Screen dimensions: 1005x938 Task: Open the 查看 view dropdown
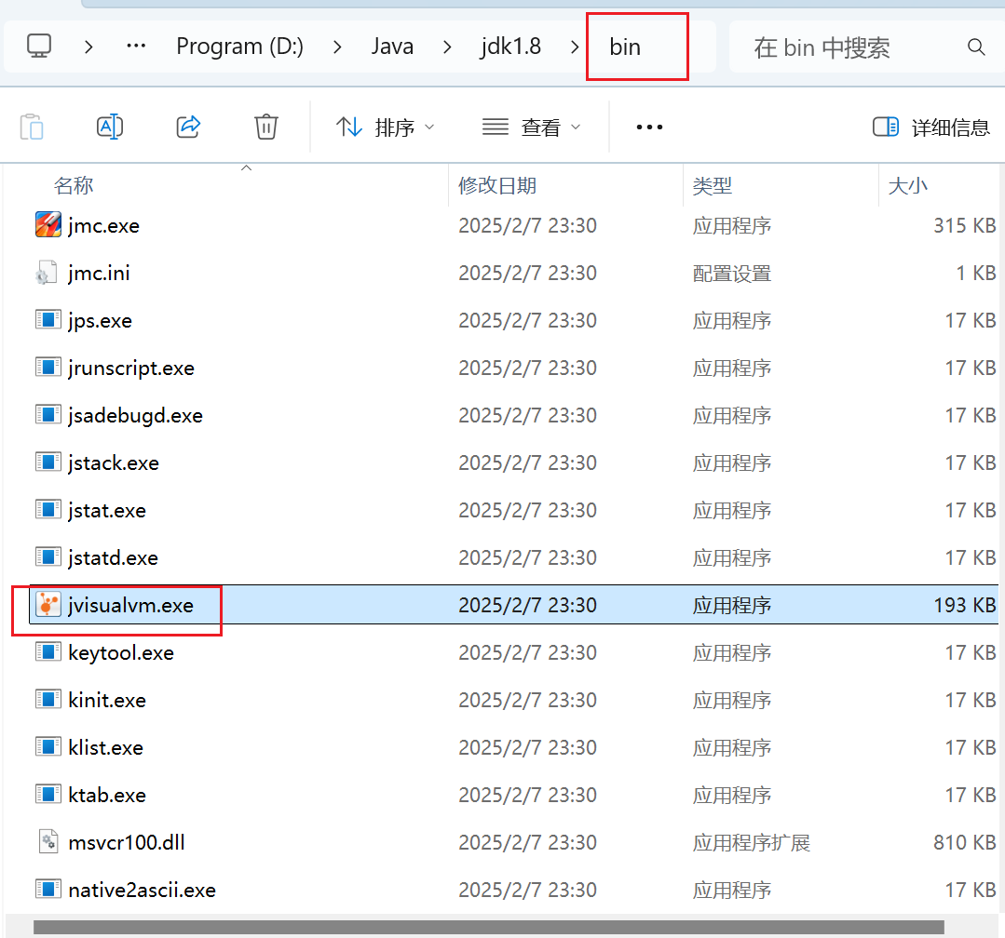coord(531,127)
